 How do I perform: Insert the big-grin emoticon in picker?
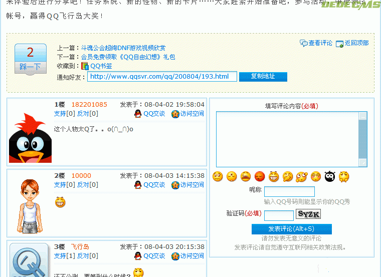click(x=274, y=176)
